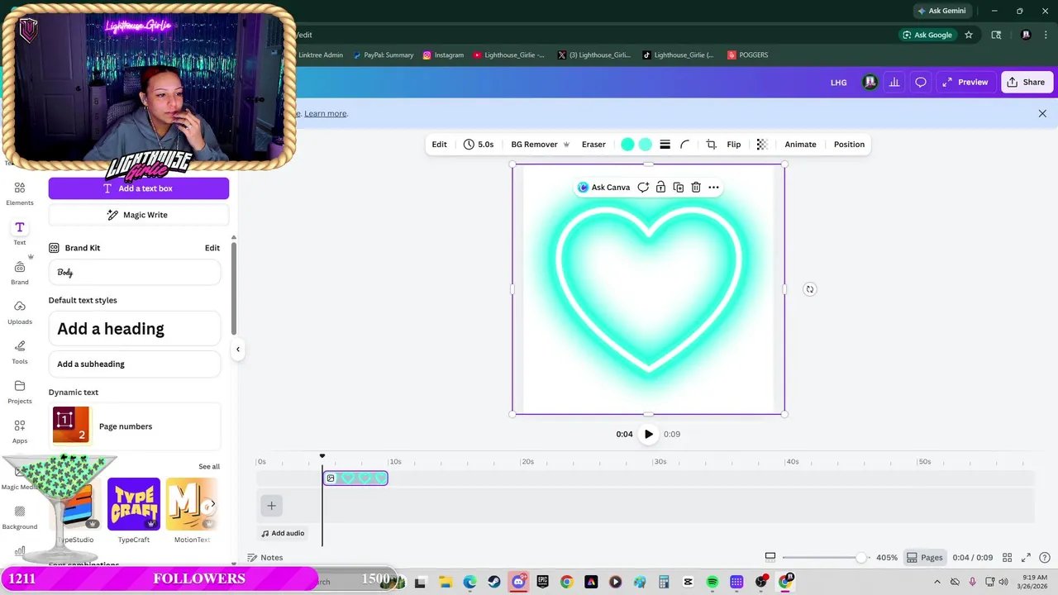
Task: Click the comment icon in floating toolbar
Action: pyautogui.click(x=643, y=188)
